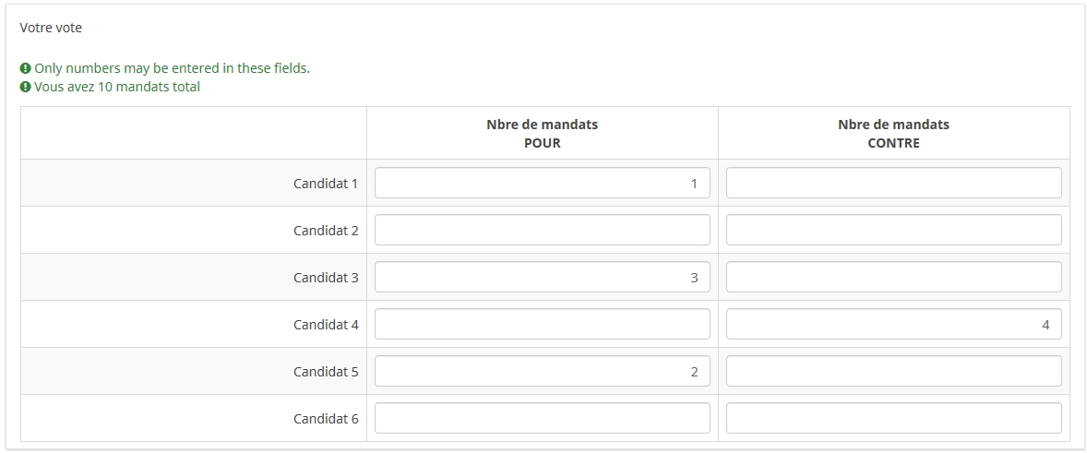Click the 'Candidat 1' row label
Image resolution: width=1087 pixels, height=453 pixels.
tap(326, 183)
